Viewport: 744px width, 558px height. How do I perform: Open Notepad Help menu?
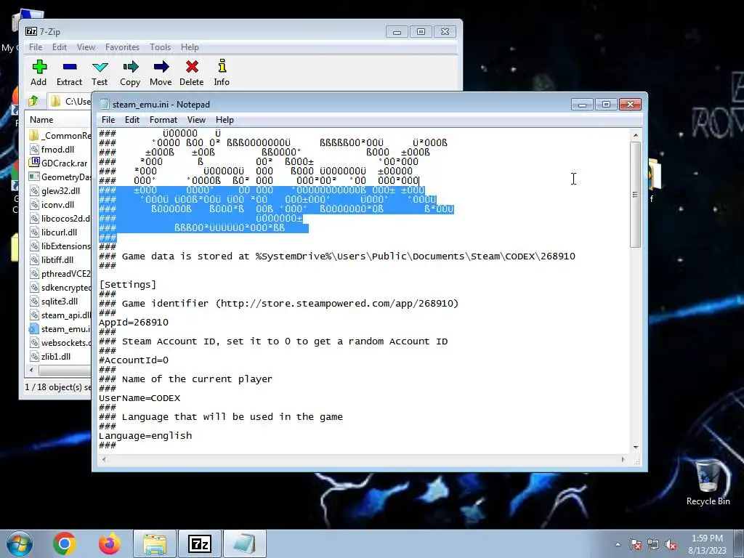point(225,120)
